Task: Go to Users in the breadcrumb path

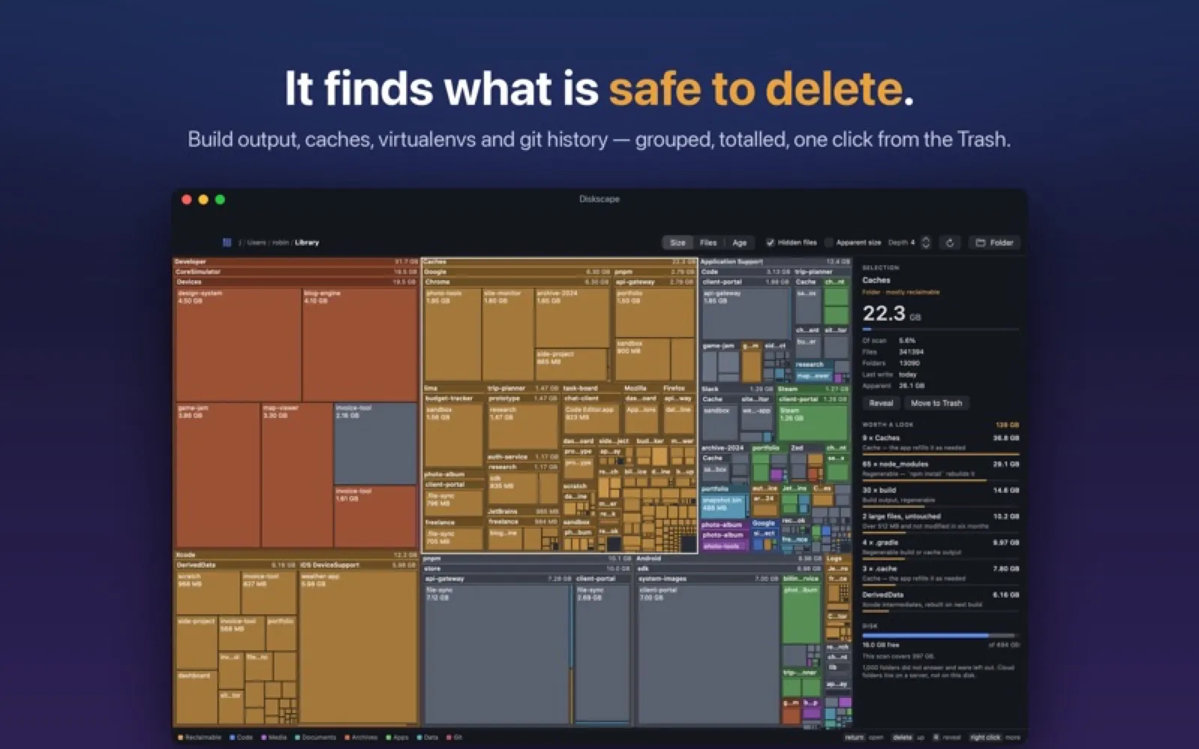Action: click(x=256, y=243)
